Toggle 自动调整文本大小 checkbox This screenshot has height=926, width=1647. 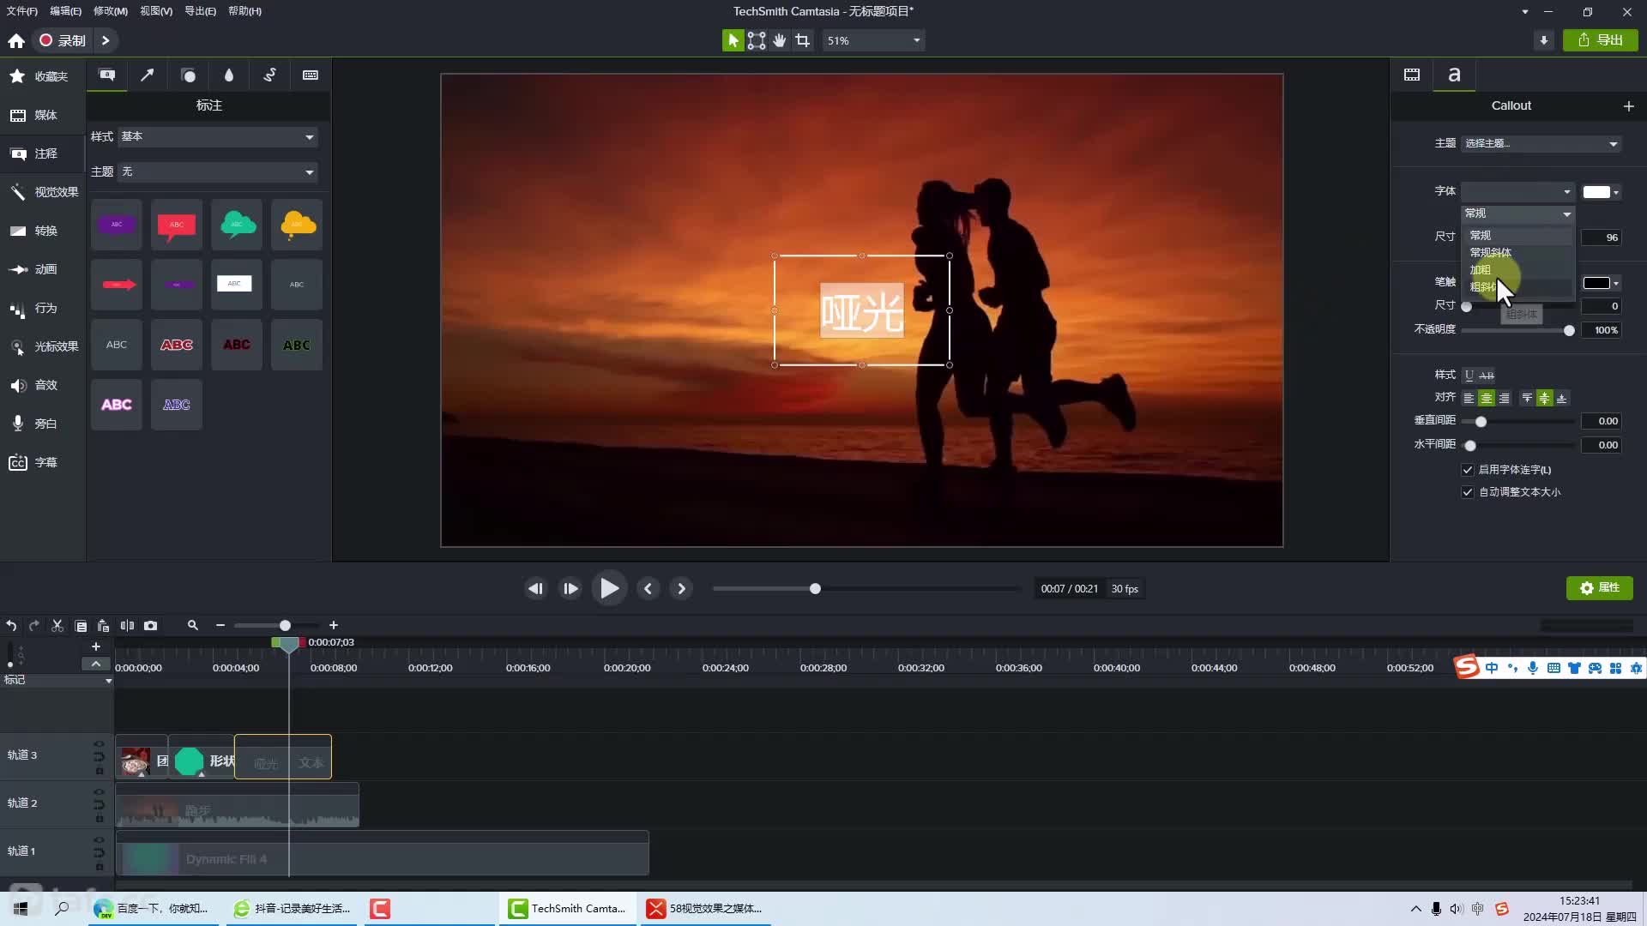(x=1468, y=492)
